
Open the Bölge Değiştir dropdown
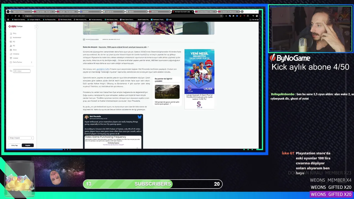(21, 138)
